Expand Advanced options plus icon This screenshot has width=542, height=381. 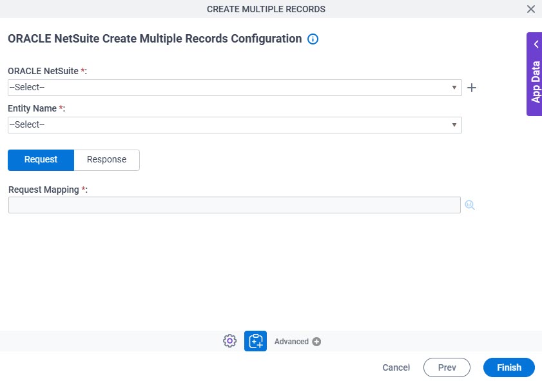pyautogui.click(x=316, y=342)
